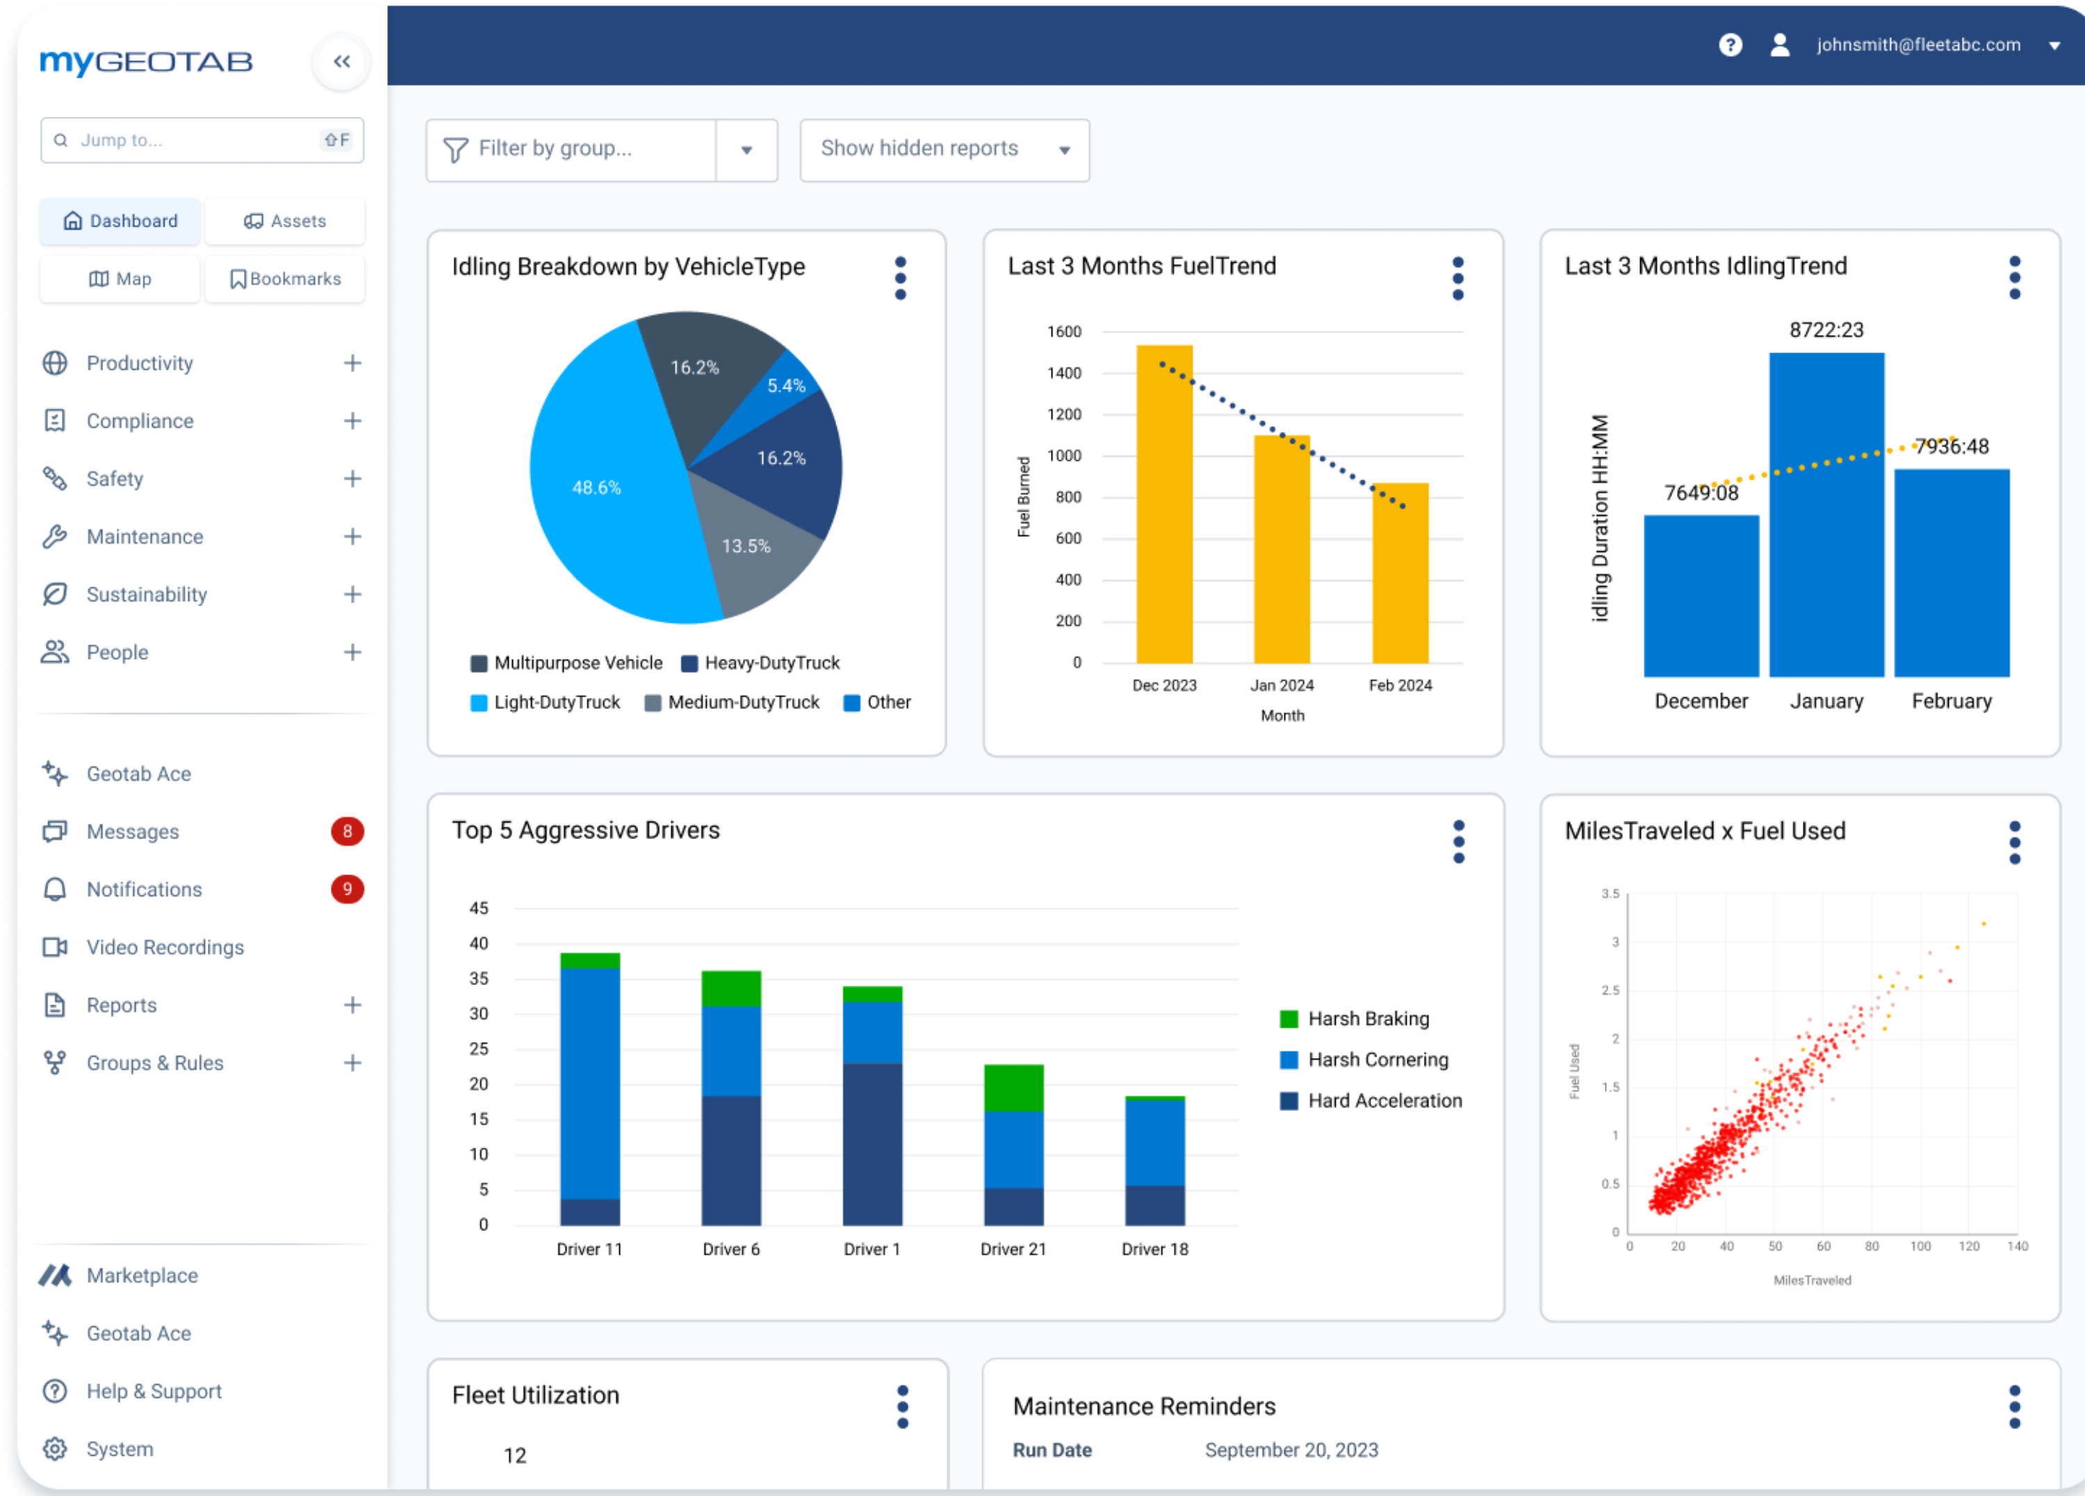Expand the Productivity menu section
Image resolution: width=2085 pixels, height=1496 pixels.
pyautogui.click(x=352, y=363)
